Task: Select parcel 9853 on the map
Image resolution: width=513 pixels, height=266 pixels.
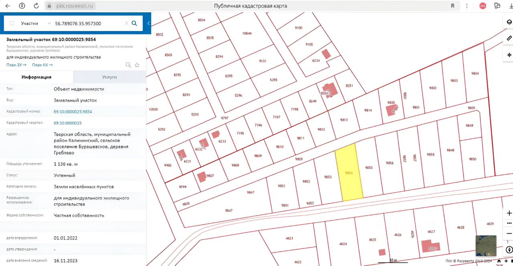Action: point(328,176)
